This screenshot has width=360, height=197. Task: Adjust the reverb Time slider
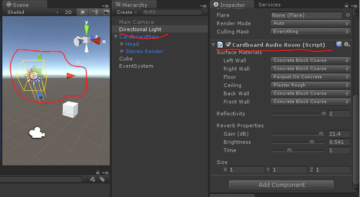(298, 151)
